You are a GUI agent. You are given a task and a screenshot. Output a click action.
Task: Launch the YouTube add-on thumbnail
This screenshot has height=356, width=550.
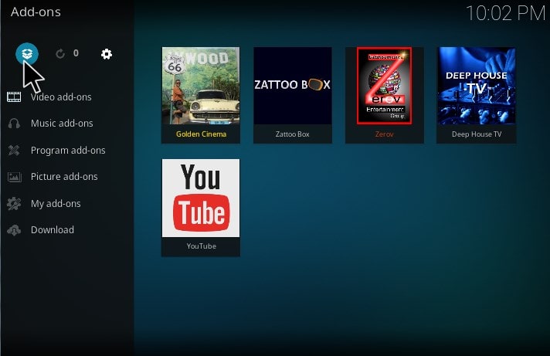(x=201, y=198)
